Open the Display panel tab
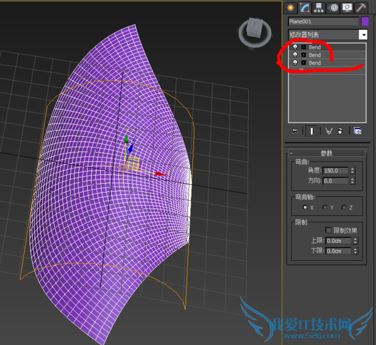The height and width of the screenshot is (345, 376). pyautogui.click(x=348, y=8)
